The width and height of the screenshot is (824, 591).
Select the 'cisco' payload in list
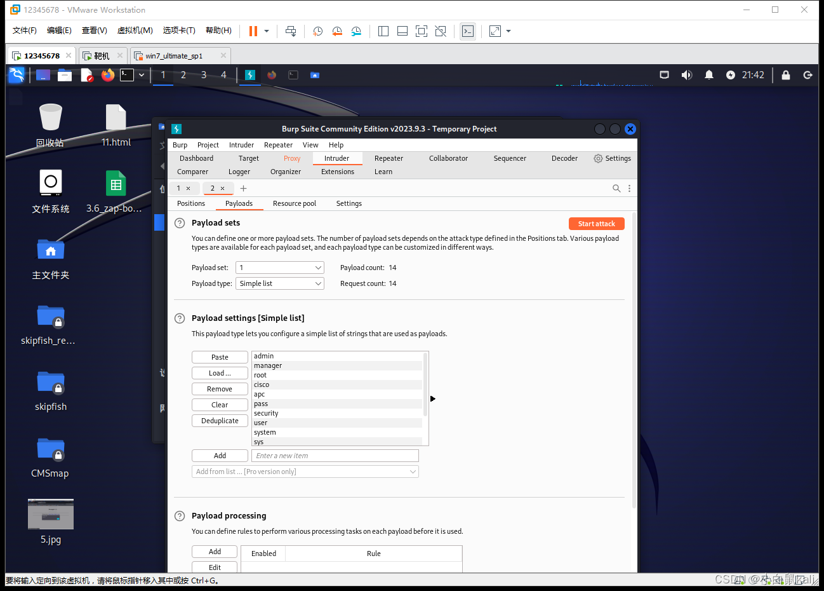click(337, 384)
